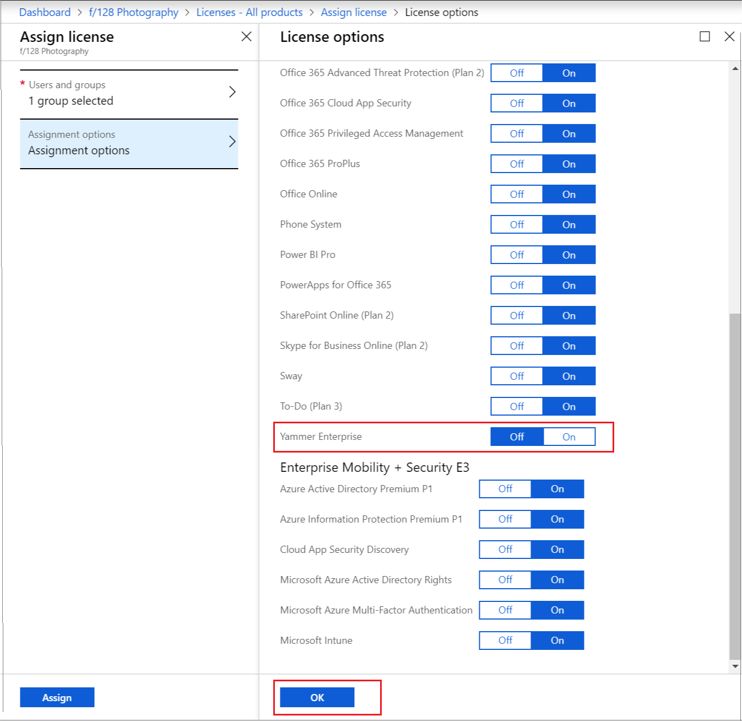This screenshot has width=742, height=721.
Task: Disable Microsoft Azure Multi-Factor Authentication
Action: click(x=505, y=610)
